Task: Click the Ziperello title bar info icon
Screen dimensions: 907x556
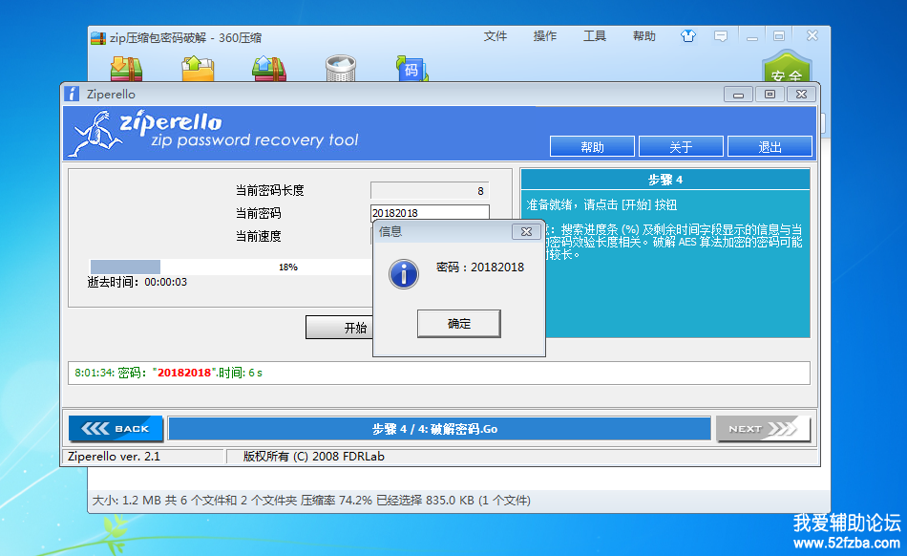Action: pyautogui.click(x=72, y=94)
